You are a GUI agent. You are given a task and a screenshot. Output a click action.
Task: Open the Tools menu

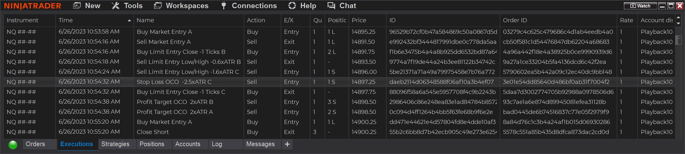point(127,6)
